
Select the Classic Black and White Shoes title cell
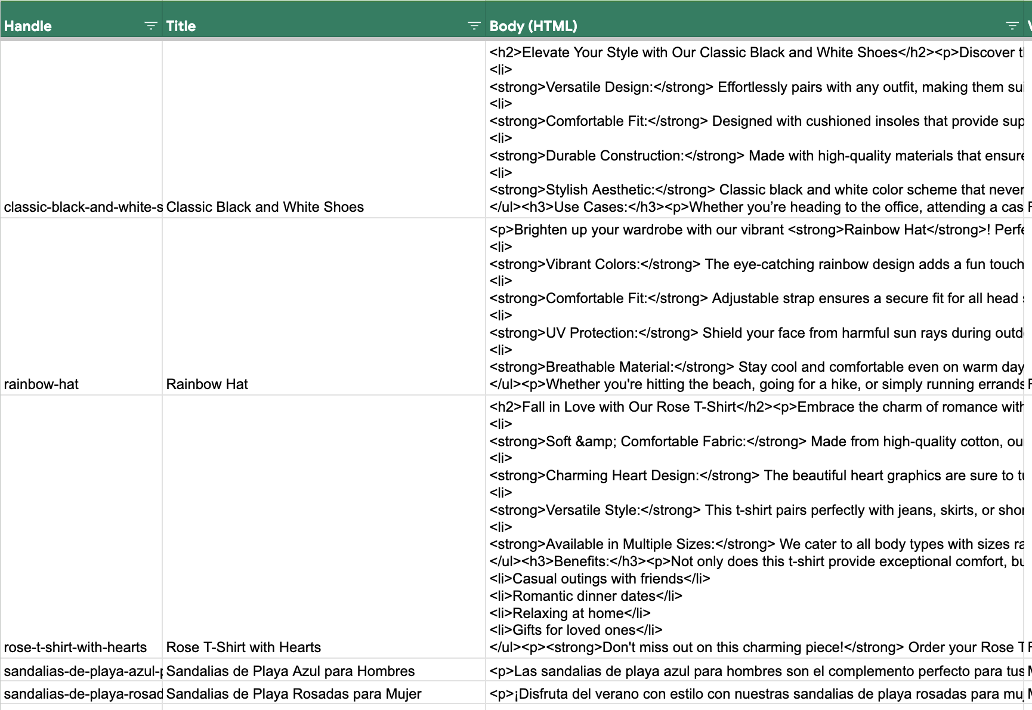tap(324, 129)
